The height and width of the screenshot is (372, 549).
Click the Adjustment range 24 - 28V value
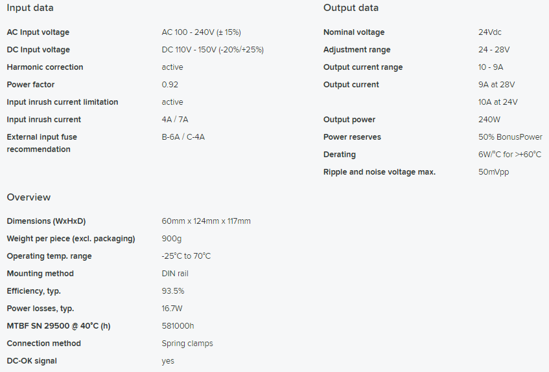point(494,50)
